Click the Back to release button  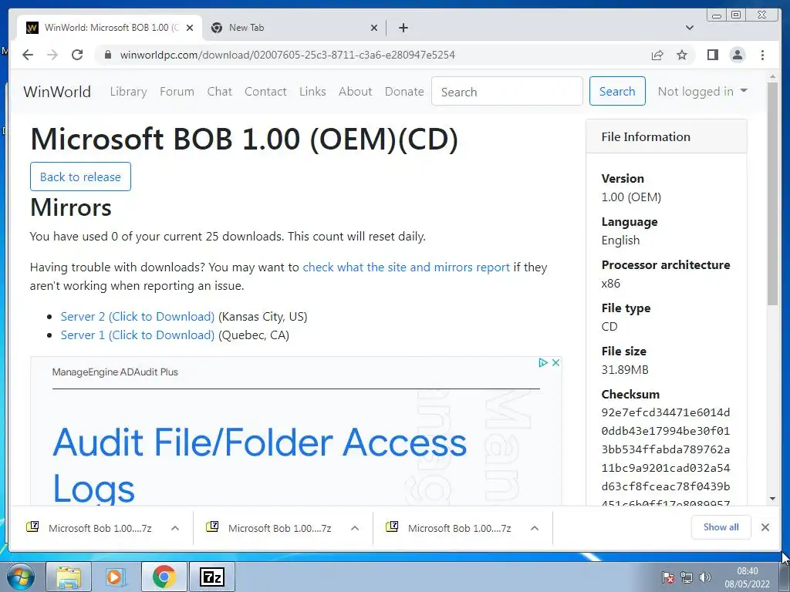[x=80, y=177]
